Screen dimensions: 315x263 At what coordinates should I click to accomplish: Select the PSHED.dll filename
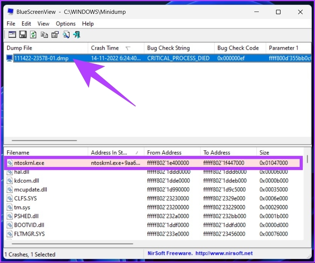click(x=26, y=216)
